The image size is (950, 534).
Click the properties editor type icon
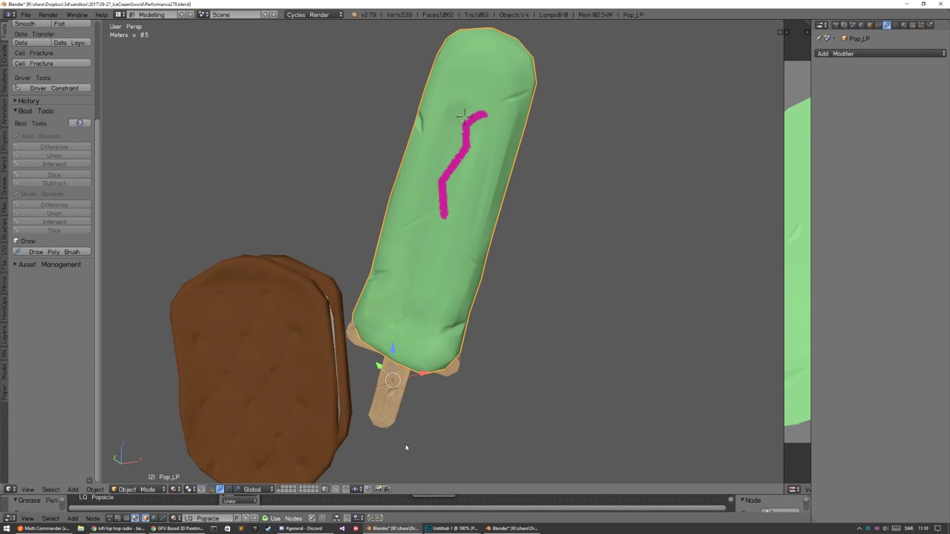coord(822,25)
